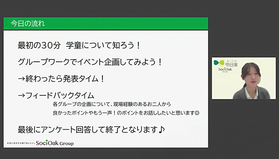Click the SociOak logo behind the presenter
This screenshot has width=279, height=159.
click(x=225, y=70)
